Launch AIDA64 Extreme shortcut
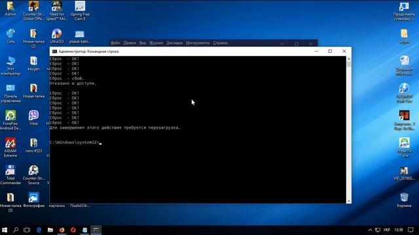This screenshot has height=235, width=419. coord(10,148)
